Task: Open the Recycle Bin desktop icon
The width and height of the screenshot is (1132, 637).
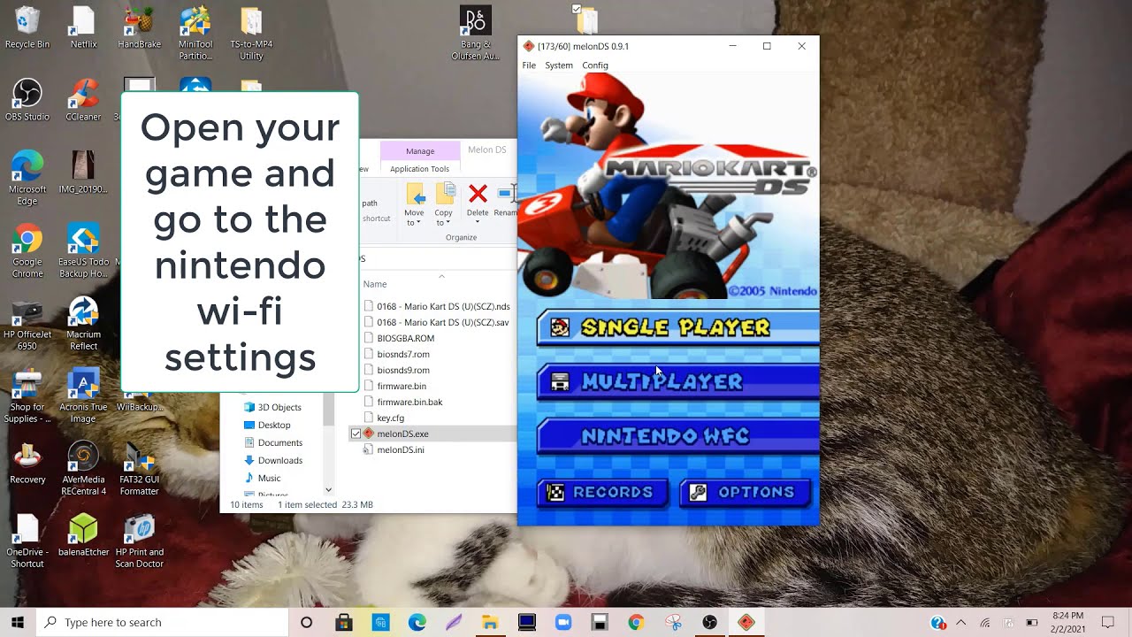Action: tap(27, 28)
